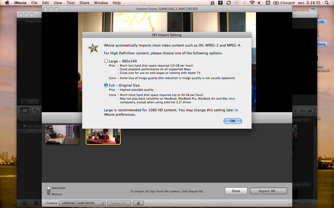Open the View menu
Image resolution: width=334 pixels, height=208 pixels.
pos(58,3)
